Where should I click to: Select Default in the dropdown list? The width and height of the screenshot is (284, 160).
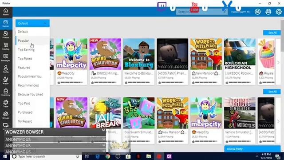coord(32,32)
